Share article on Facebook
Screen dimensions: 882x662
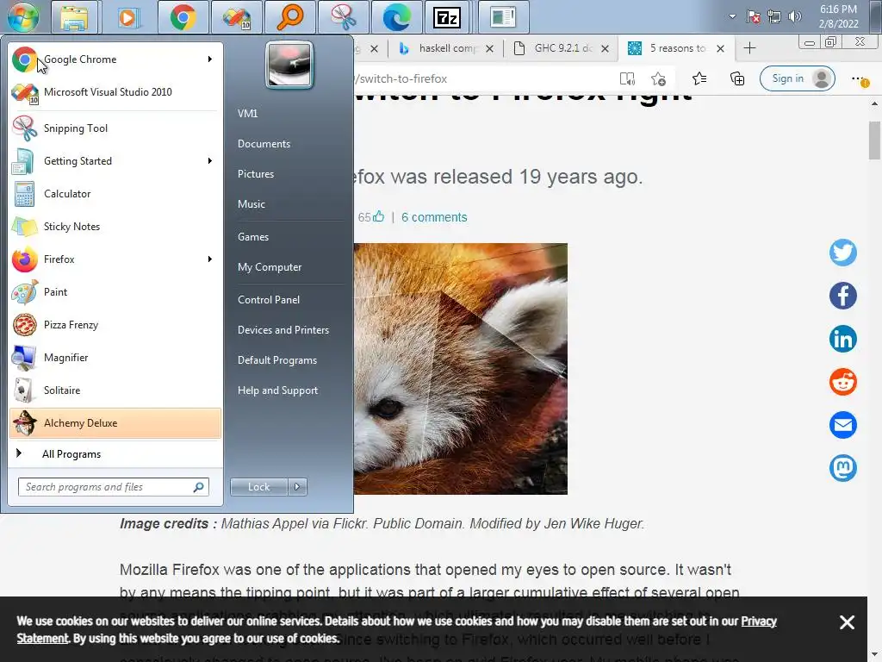(x=842, y=296)
